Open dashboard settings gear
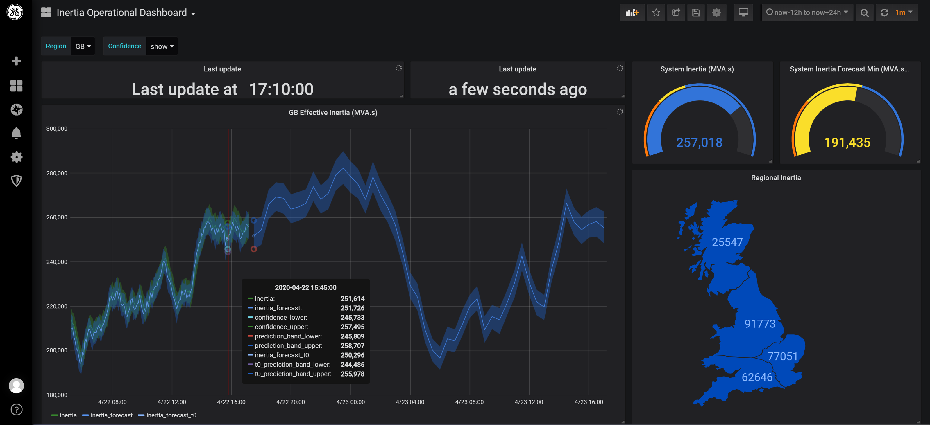The height and width of the screenshot is (425, 930). (x=716, y=12)
